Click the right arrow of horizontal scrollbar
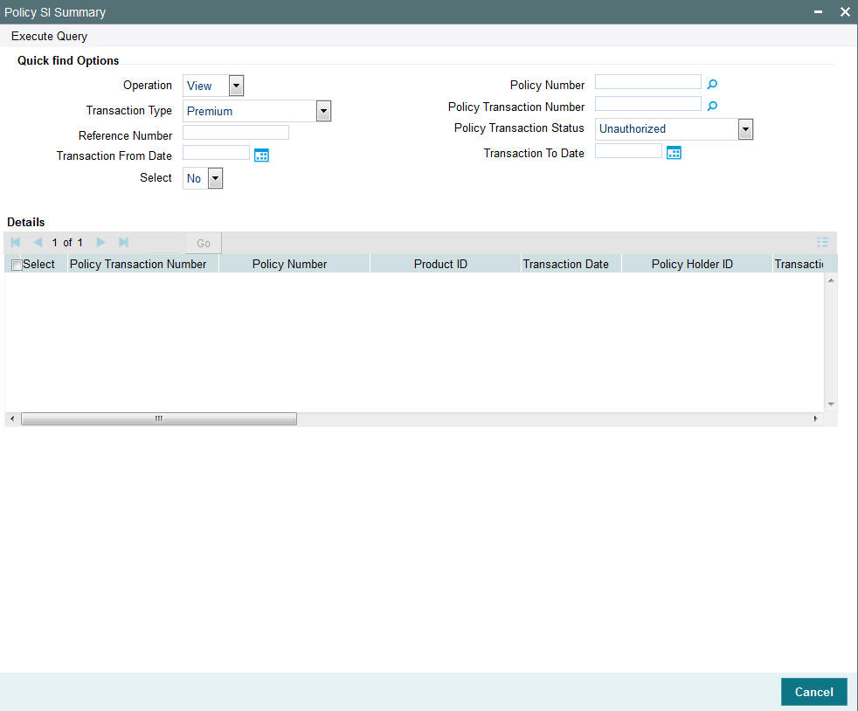 click(815, 419)
